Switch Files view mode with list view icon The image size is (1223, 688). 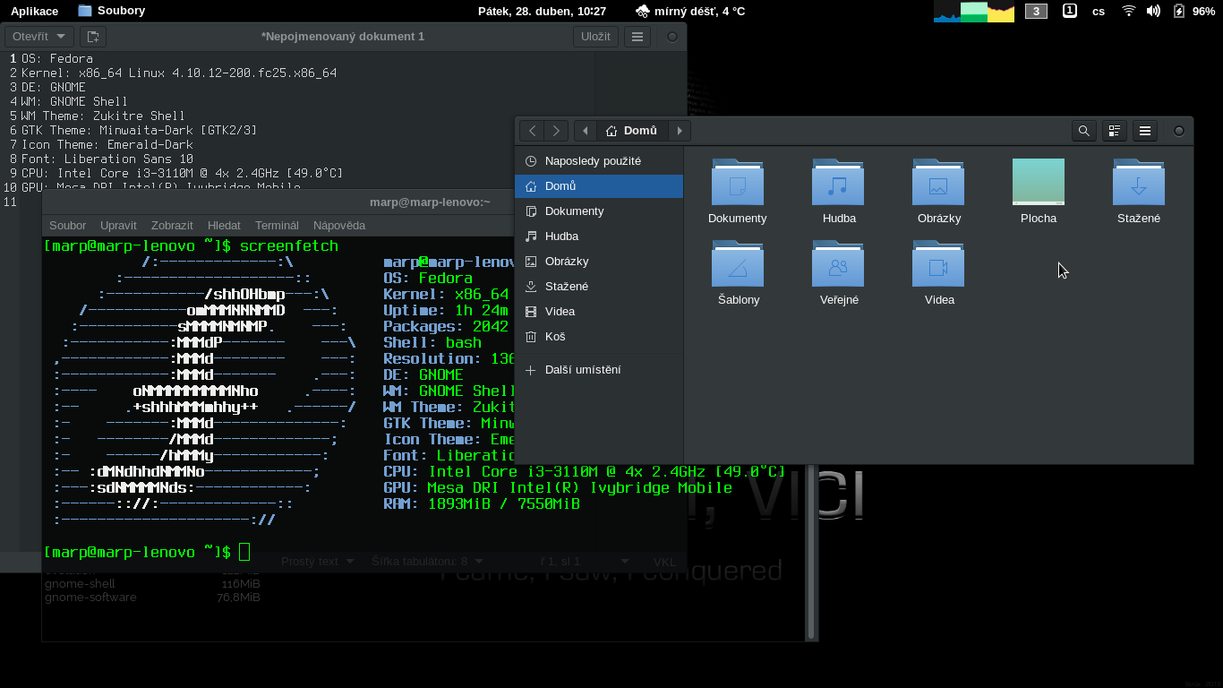tap(1115, 131)
